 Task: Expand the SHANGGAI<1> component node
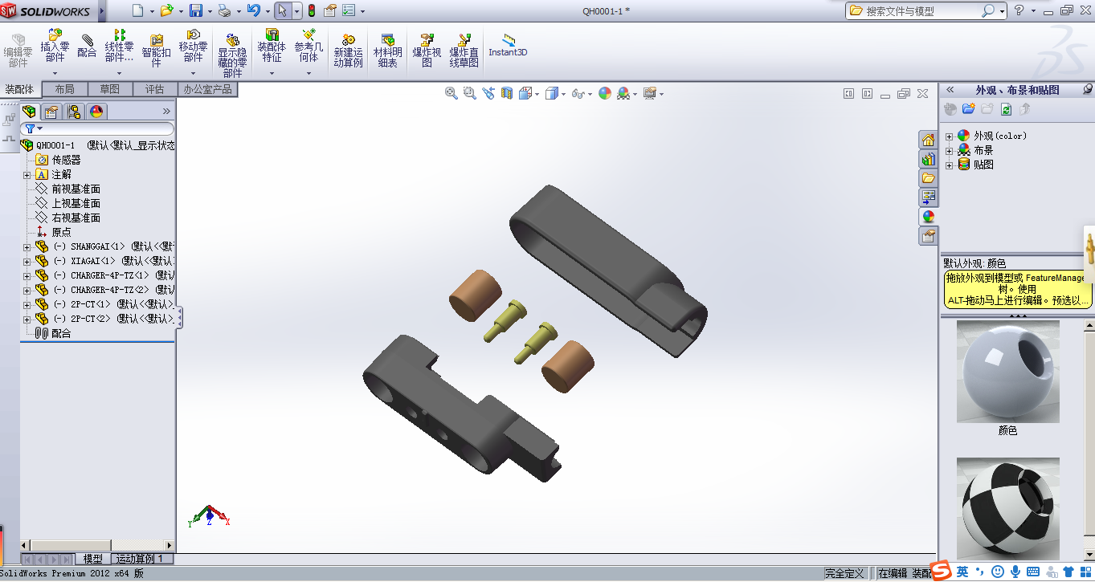[27, 247]
